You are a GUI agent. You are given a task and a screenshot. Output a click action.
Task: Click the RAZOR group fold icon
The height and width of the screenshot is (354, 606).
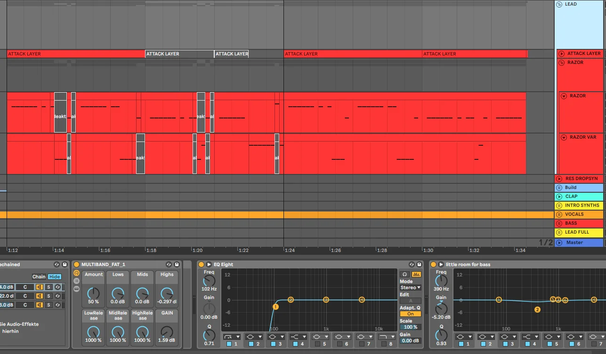pos(561,63)
